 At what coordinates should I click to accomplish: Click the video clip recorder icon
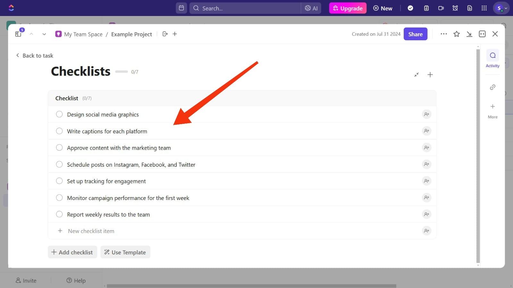(x=441, y=8)
